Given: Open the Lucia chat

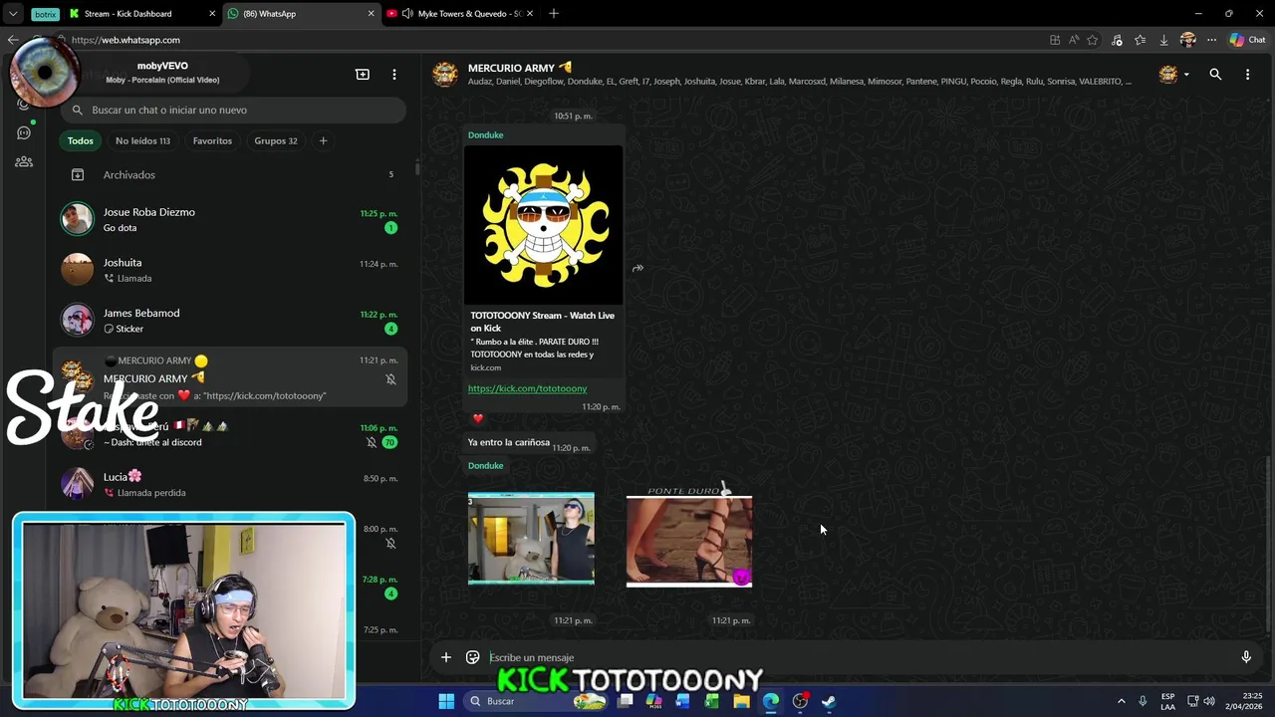Looking at the screenshot, I should [x=231, y=484].
